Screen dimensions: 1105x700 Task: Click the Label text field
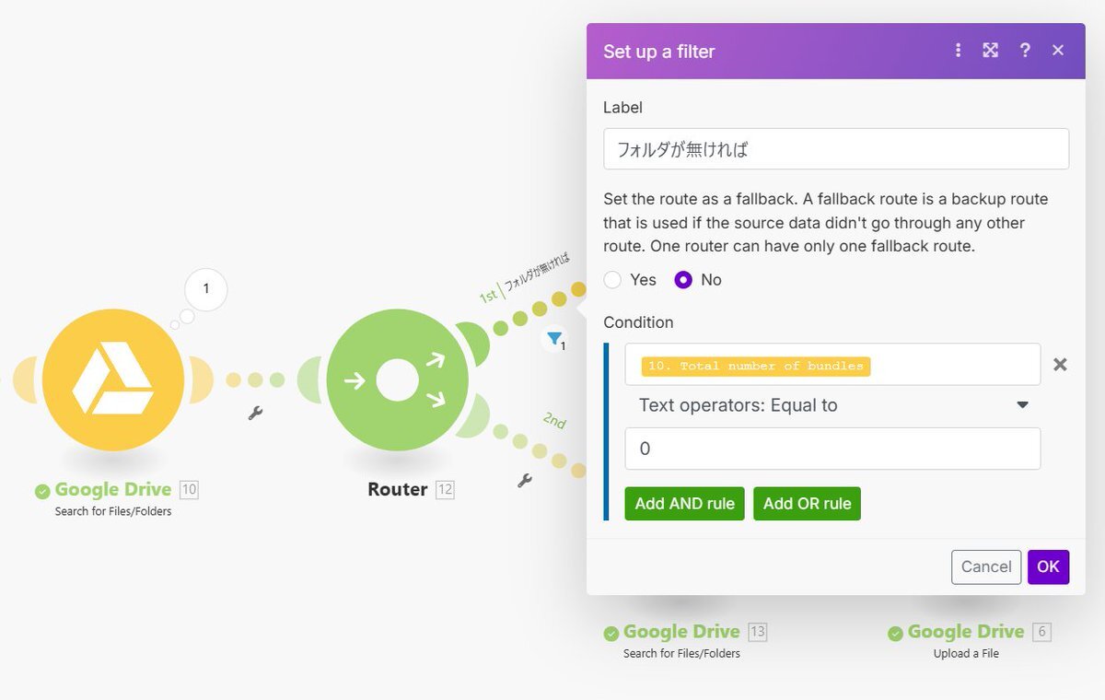click(x=835, y=149)
